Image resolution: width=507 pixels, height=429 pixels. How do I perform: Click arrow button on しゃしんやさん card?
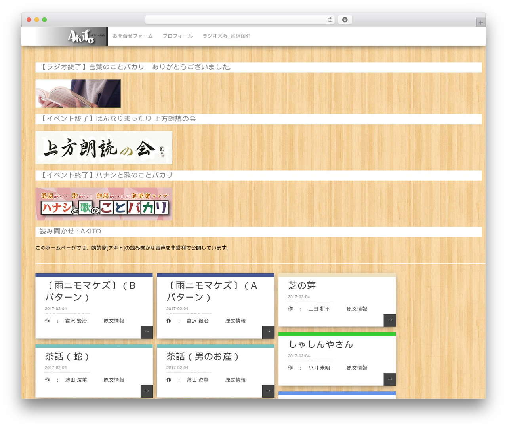click(390, 379)
